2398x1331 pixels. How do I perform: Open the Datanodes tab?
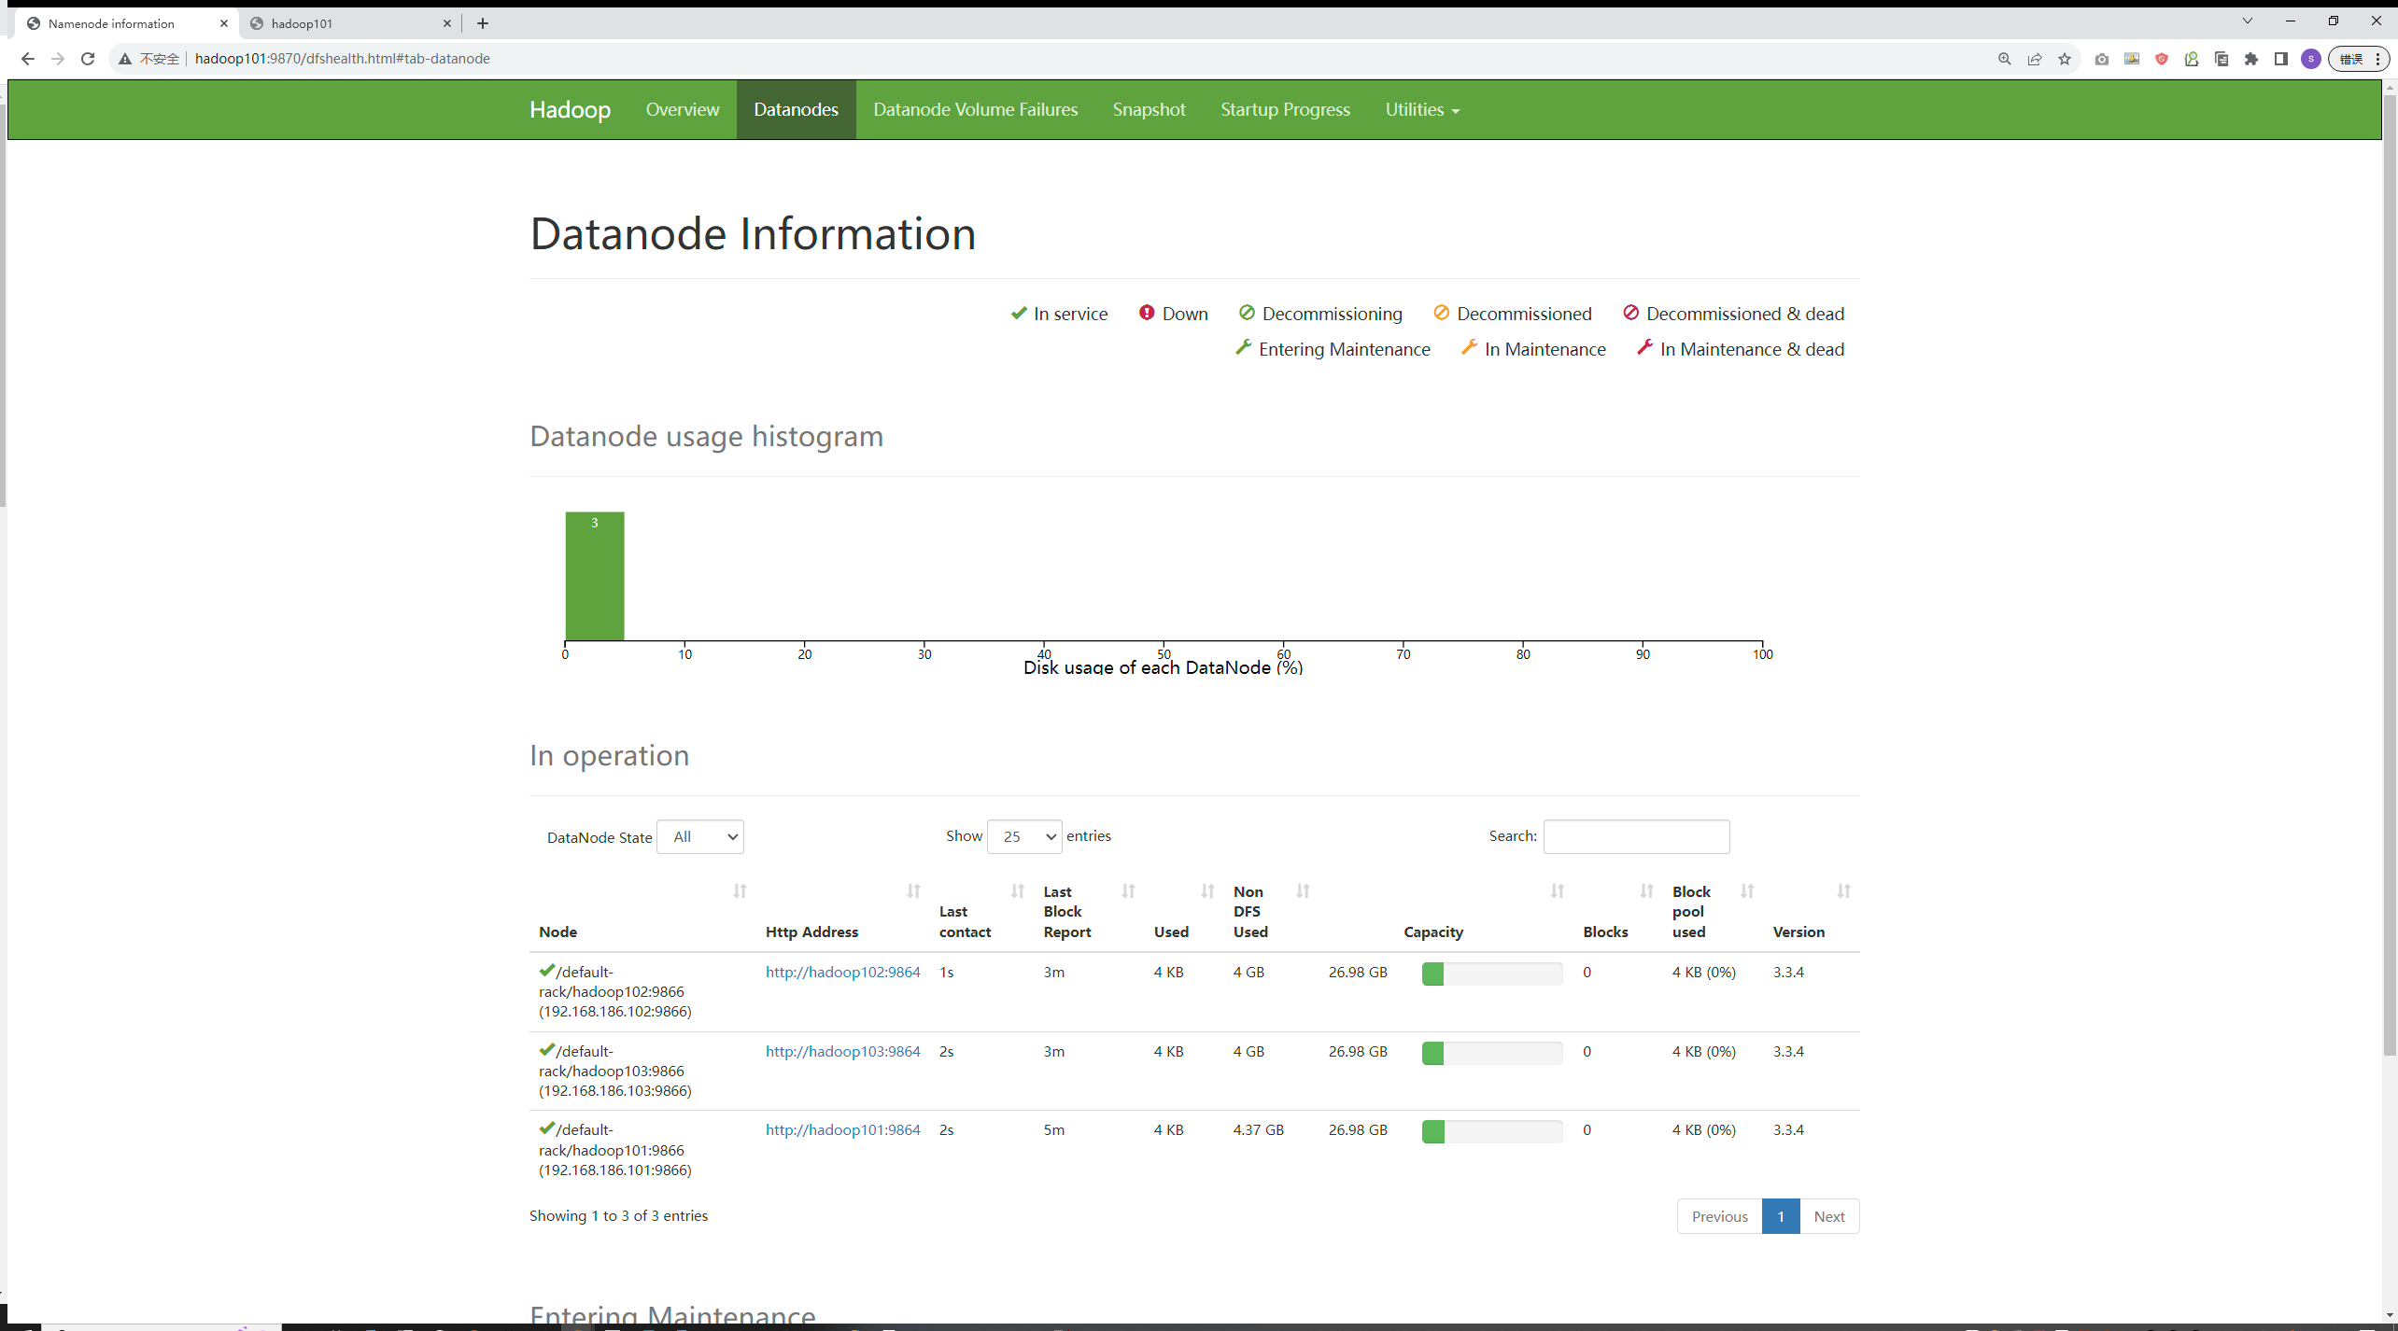click(x=797, y=108)
